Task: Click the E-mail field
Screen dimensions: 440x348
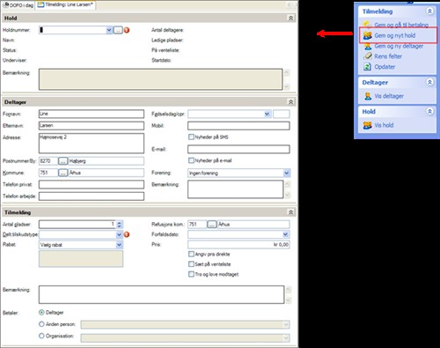Action: [x=238, y=149]
